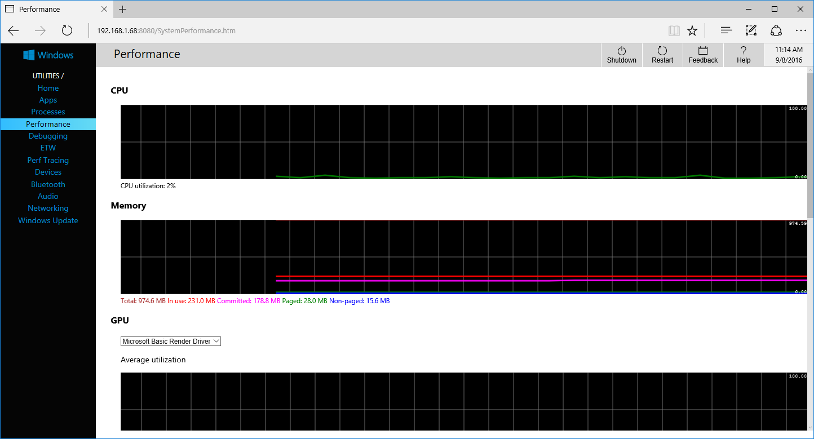The image size is (814, 439).
Task: Click the 'CPU utilization: 2%' text
Action: click(148, 186)
